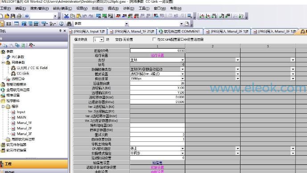307x173 pixels.
Task: Open Manul_3F program in tree
Action: coord(24,134)
